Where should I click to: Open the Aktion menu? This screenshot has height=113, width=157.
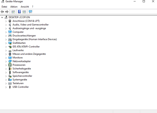tap(14, 7)
